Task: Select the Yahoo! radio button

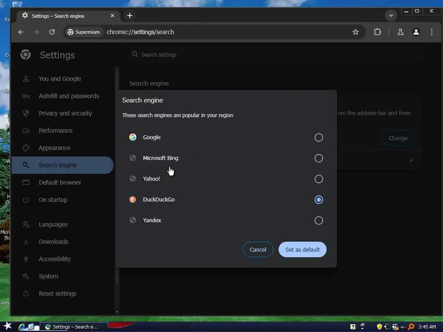Action: (318, 179)
